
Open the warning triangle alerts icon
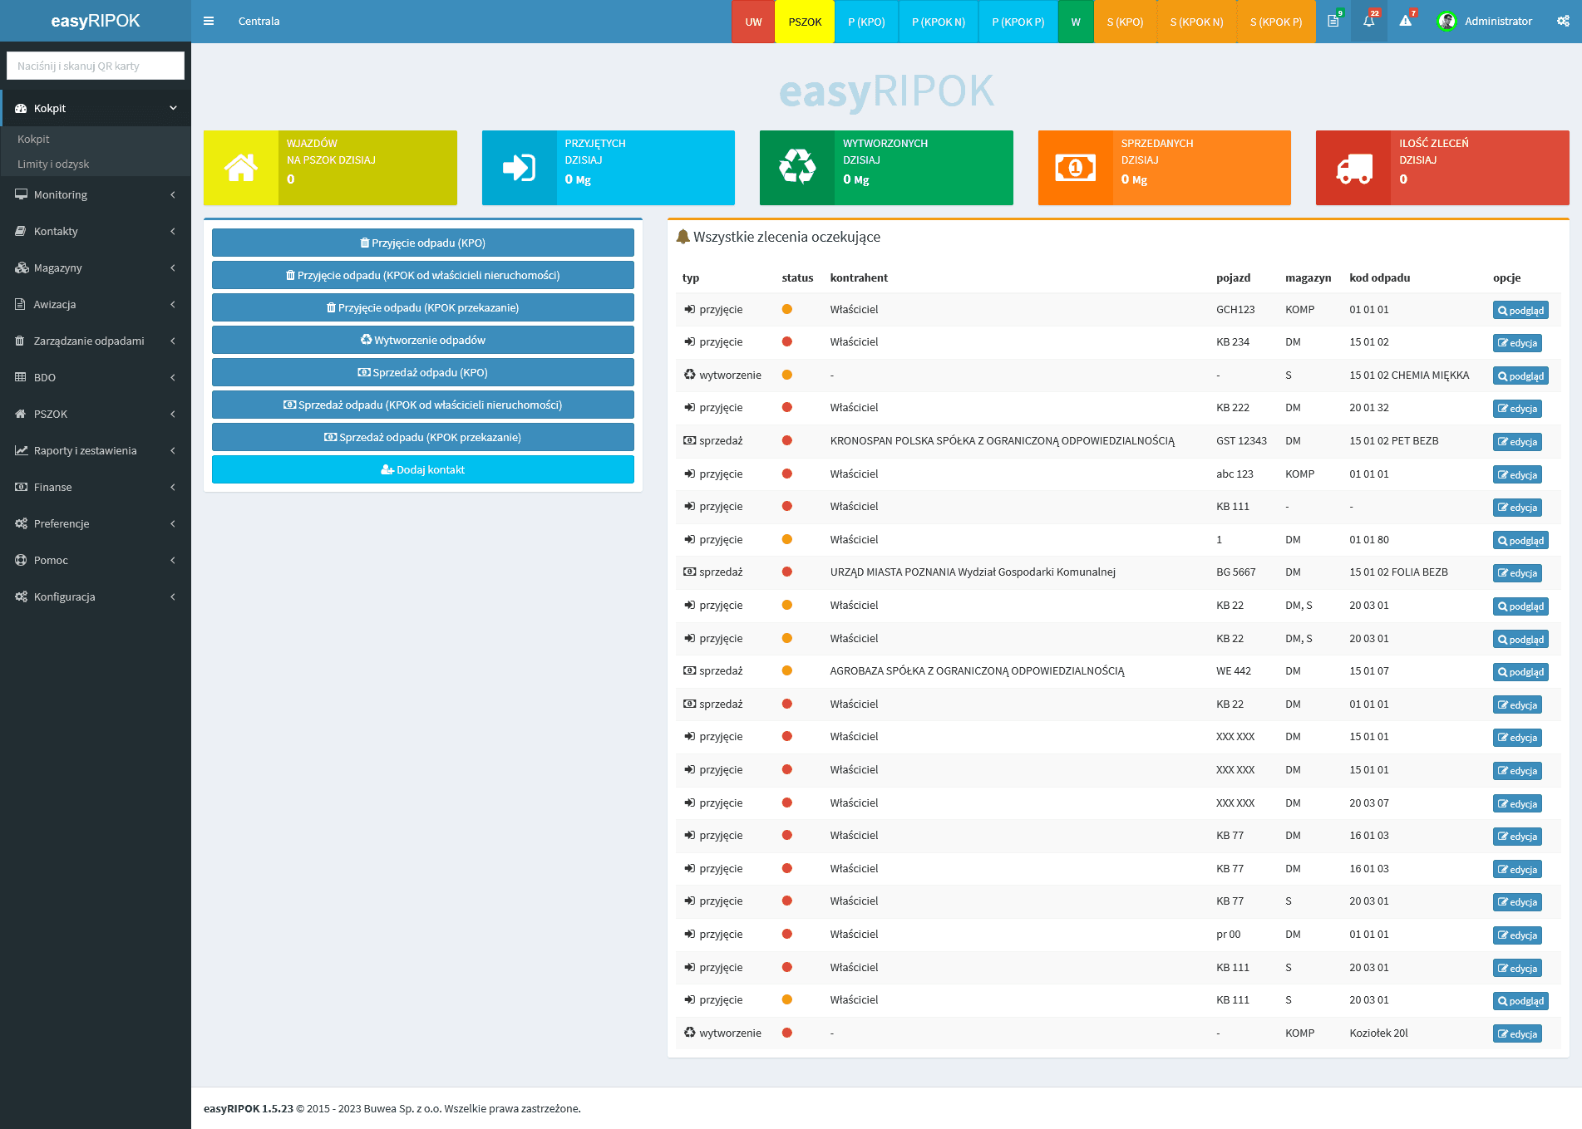coord(1406,21)
